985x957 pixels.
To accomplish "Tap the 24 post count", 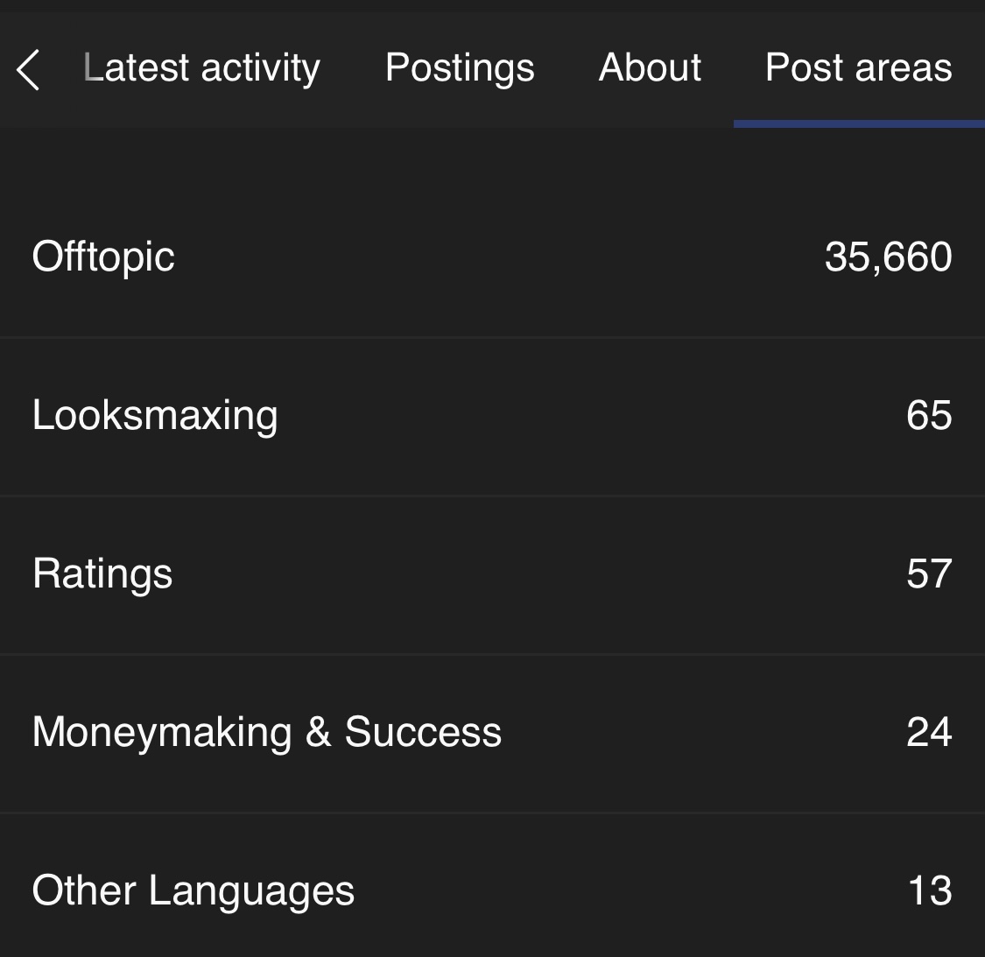I will click(929, 732).
